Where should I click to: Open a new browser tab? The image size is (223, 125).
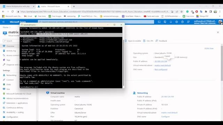(x=74, y=6)
